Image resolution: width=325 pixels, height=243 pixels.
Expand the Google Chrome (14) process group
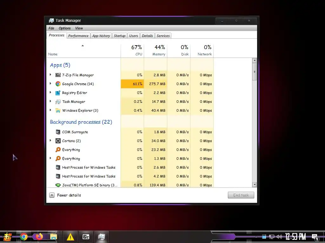50,84
